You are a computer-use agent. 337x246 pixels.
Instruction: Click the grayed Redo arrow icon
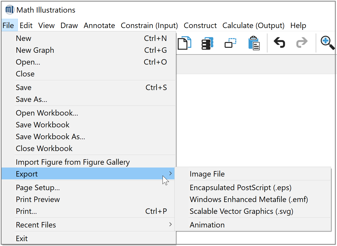302,43
